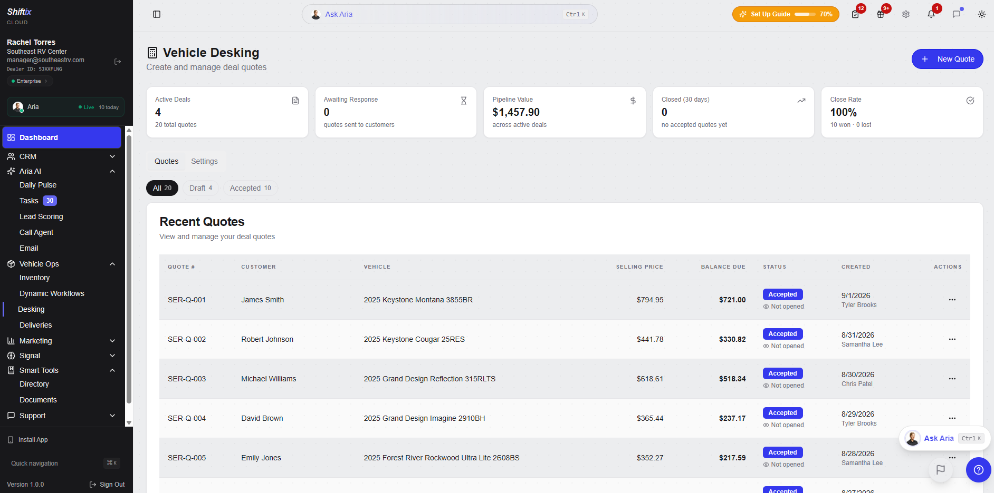Toggle the sidebar collapse icon
The image size is (994, 493).
tap(157, 14)
